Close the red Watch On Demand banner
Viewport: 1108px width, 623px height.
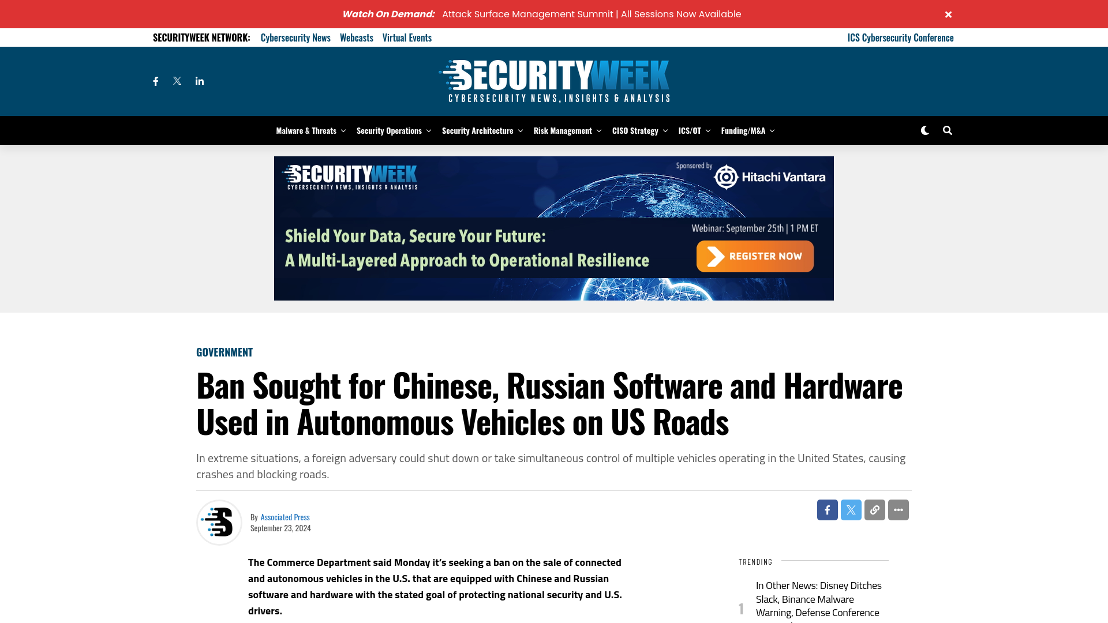pos(949,14)
